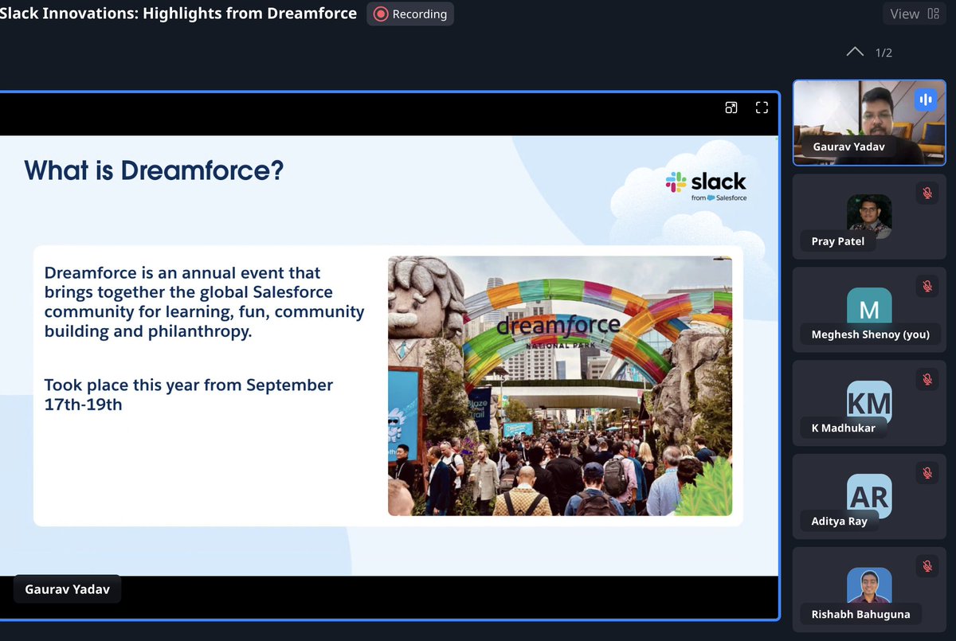Click Gaurav Yadav's active speaker audio icon

[x=925, y=100]
